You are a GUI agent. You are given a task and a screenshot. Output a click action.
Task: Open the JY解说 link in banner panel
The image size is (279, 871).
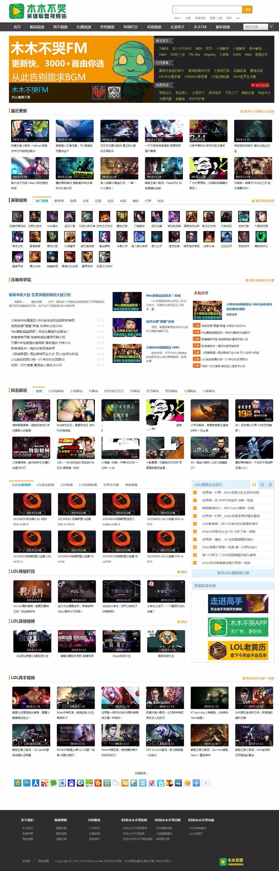(164, 48)
